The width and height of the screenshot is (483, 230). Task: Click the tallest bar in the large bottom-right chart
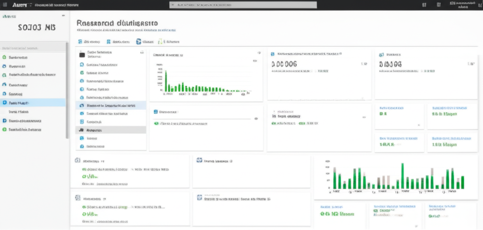(x=402, y=176)
